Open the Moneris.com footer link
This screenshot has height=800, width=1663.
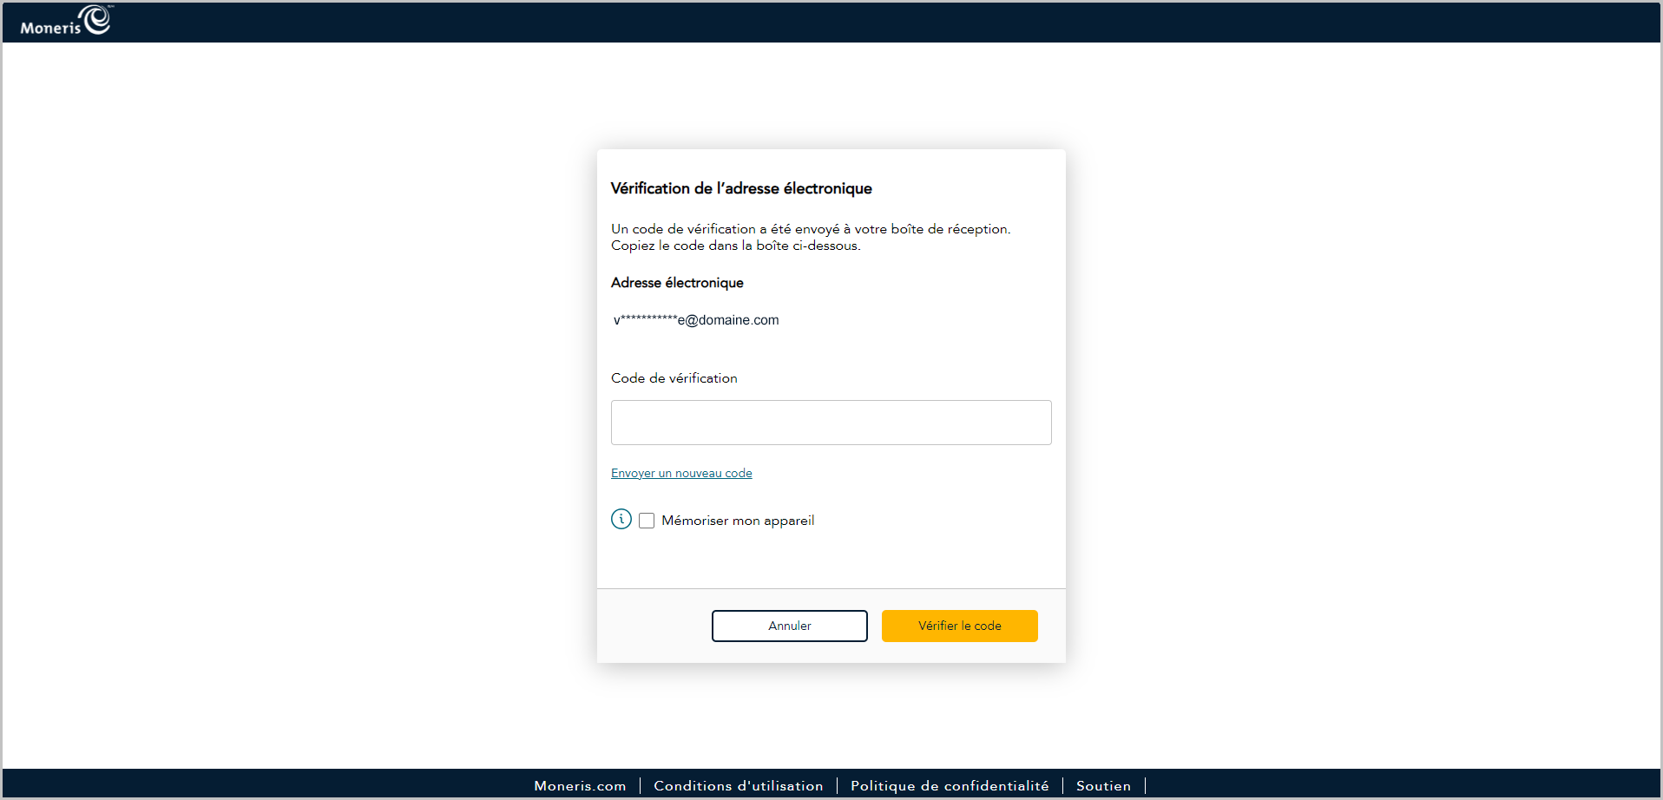point(580,785)
